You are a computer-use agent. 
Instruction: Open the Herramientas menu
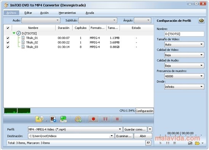(67, 13)
